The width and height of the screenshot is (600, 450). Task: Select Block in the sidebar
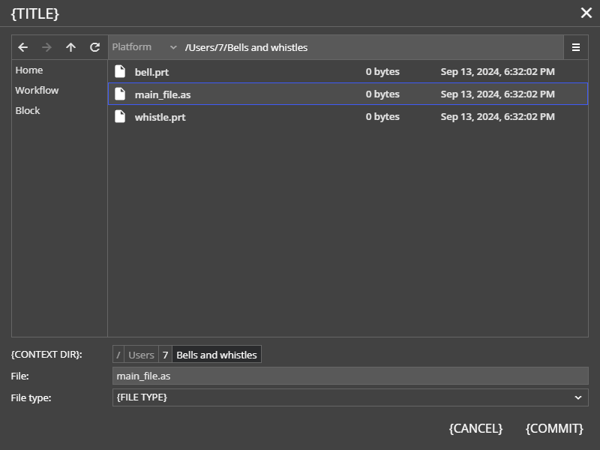point(28,110)
